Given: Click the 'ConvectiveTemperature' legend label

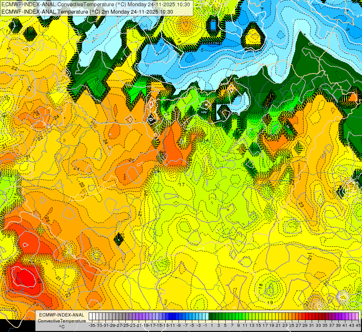Looking at the screenshot, I should pos(62,321).
